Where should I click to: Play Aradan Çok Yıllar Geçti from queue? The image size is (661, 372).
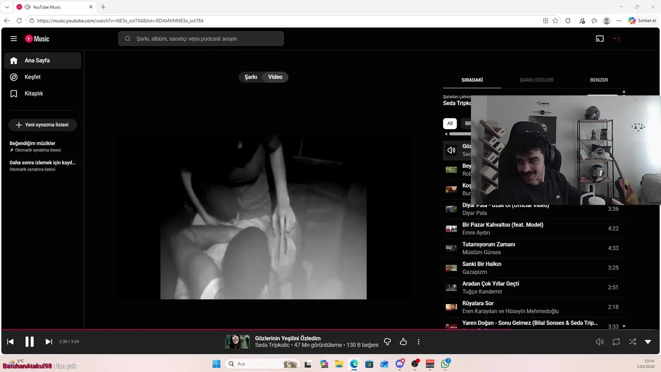click(x=532, y=287)
